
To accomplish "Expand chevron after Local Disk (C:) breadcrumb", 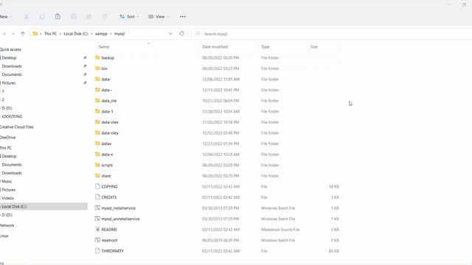I will coord(91,34).
